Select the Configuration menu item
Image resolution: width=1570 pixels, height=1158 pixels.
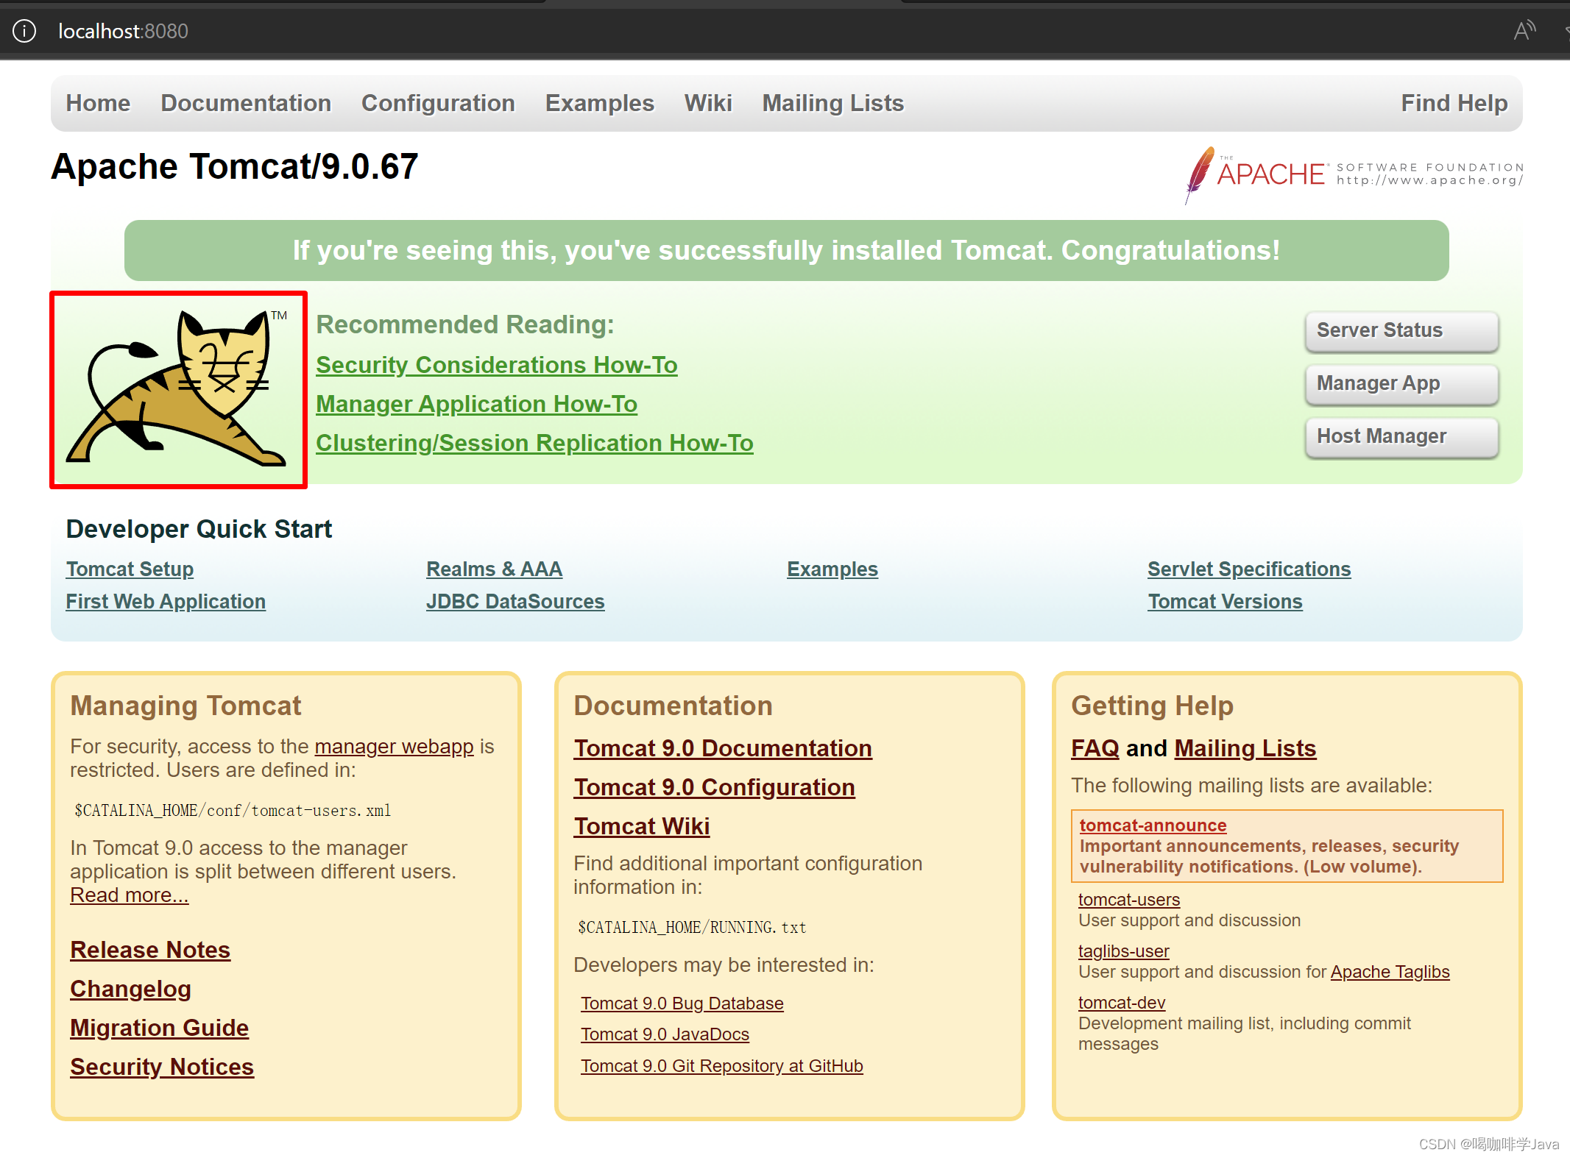tap(438, 103)
